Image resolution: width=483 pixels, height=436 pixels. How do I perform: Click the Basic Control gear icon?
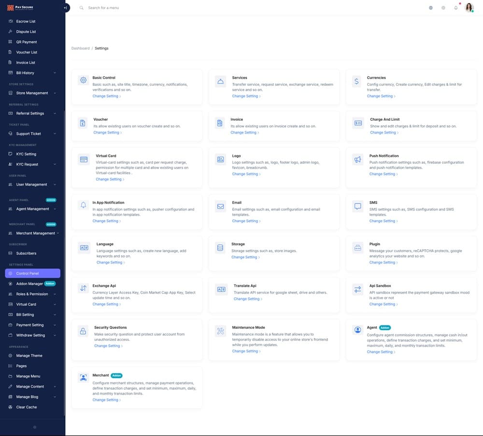83,81
